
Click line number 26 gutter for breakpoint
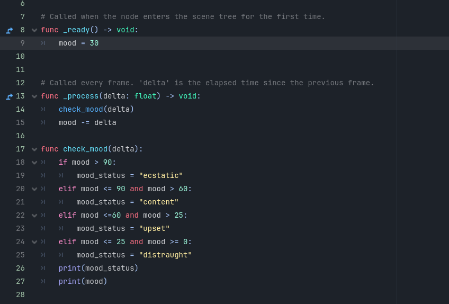(20, 268)
